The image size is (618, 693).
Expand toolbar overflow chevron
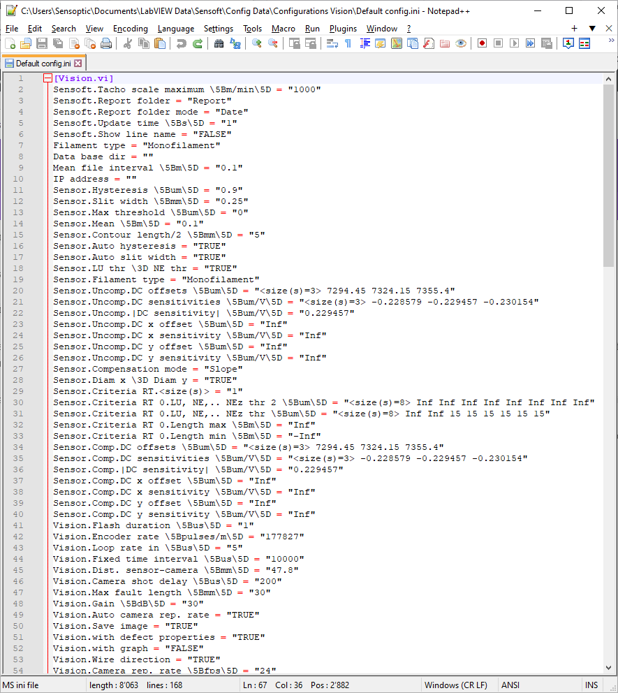[x=612, y=41]
